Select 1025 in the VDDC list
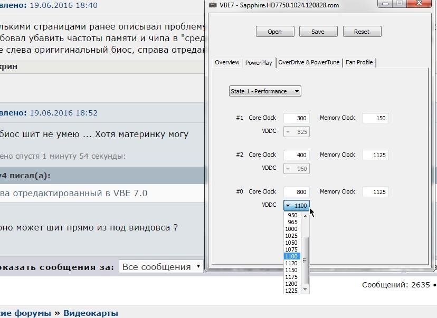The image size is (437, 318). point(292,236)
